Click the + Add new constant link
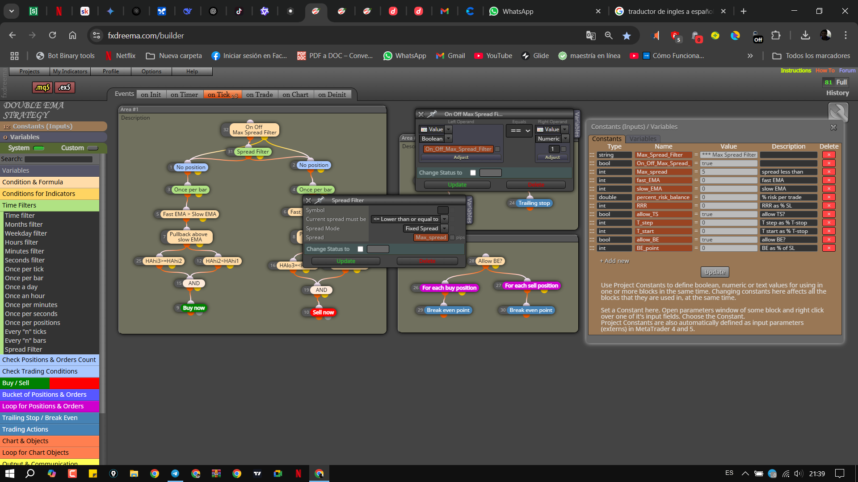This screenshot has height=482, width=858. [614, 261]
